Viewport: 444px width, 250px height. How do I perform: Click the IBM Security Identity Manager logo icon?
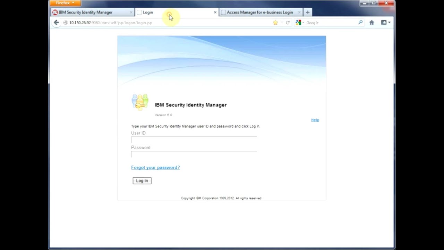(x=140, y=102)
